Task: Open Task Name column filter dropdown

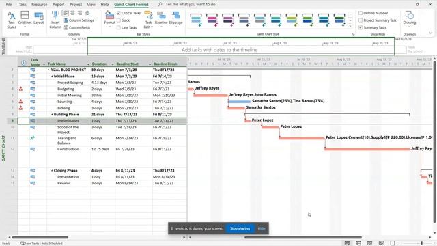Action: 88,64
